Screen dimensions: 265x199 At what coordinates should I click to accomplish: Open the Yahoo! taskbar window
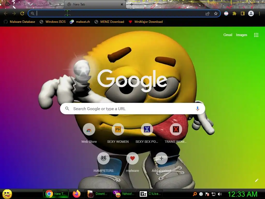(124, 194)
